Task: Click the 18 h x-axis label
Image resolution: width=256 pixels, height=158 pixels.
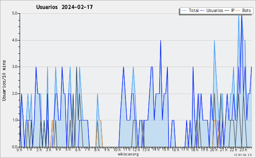Action: (x=195, y=149)
